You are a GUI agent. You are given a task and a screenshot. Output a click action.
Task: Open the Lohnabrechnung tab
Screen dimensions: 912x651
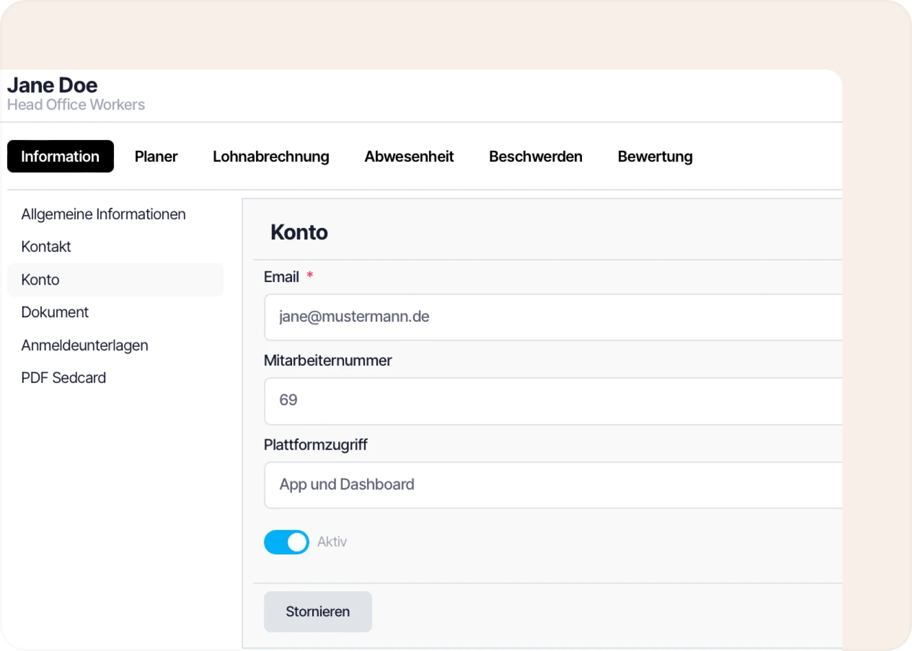click(x=271, y=156)
